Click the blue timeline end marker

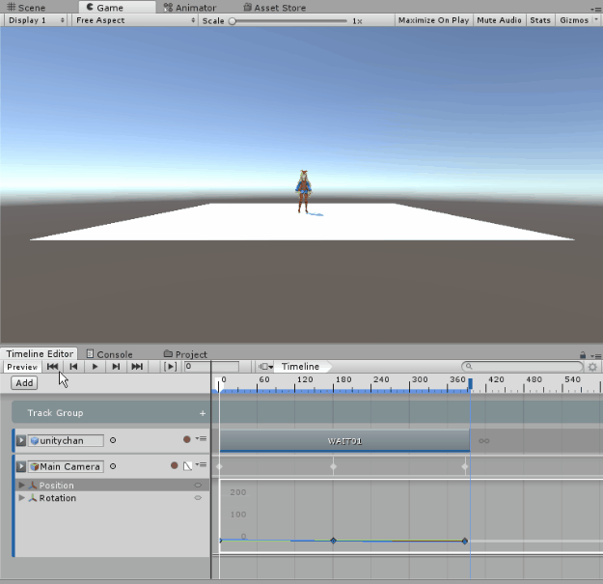[470, 383]
